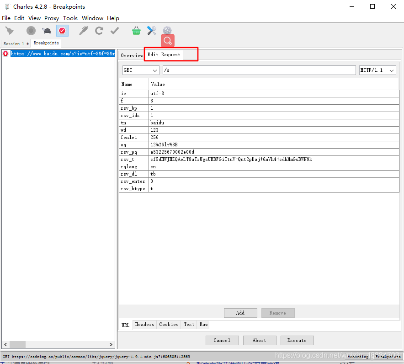Click the '256' value of fenlei
Image resolution: width=404 pixels, height=364 pixels.
coord(274,137)
